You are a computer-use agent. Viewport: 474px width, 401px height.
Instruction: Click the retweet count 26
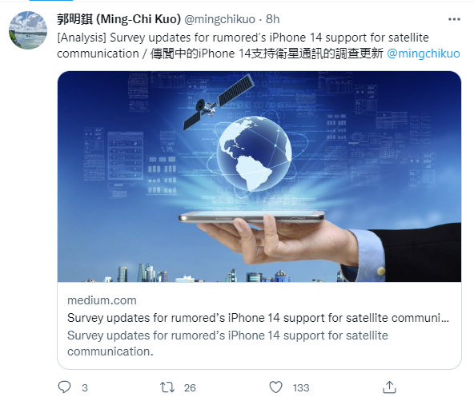(x=190, y=387)
